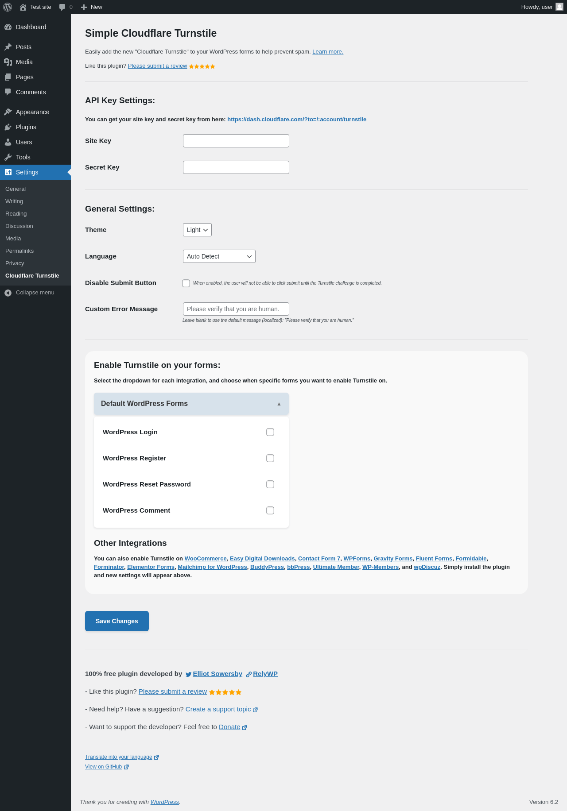Click the five stars in the footer
Screen dimensions: 567x811
225,692
